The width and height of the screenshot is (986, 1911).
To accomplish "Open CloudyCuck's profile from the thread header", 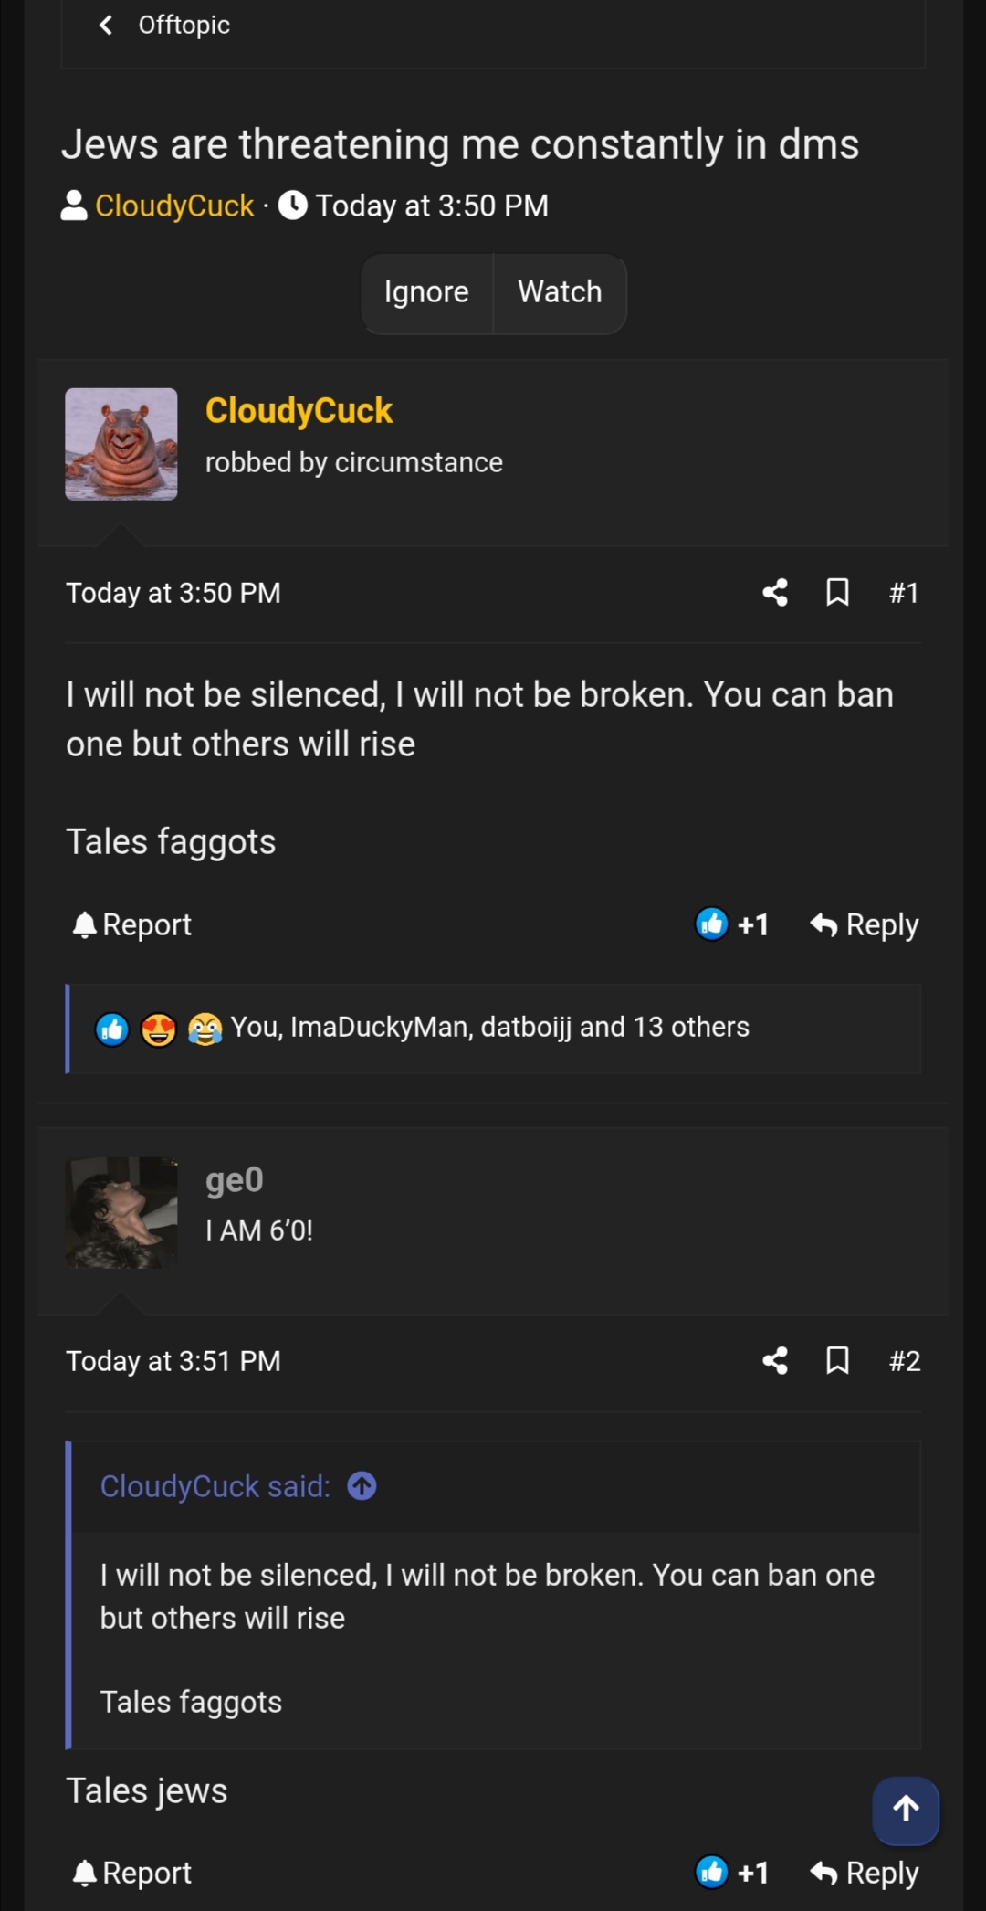I will [x=173, y=205].
